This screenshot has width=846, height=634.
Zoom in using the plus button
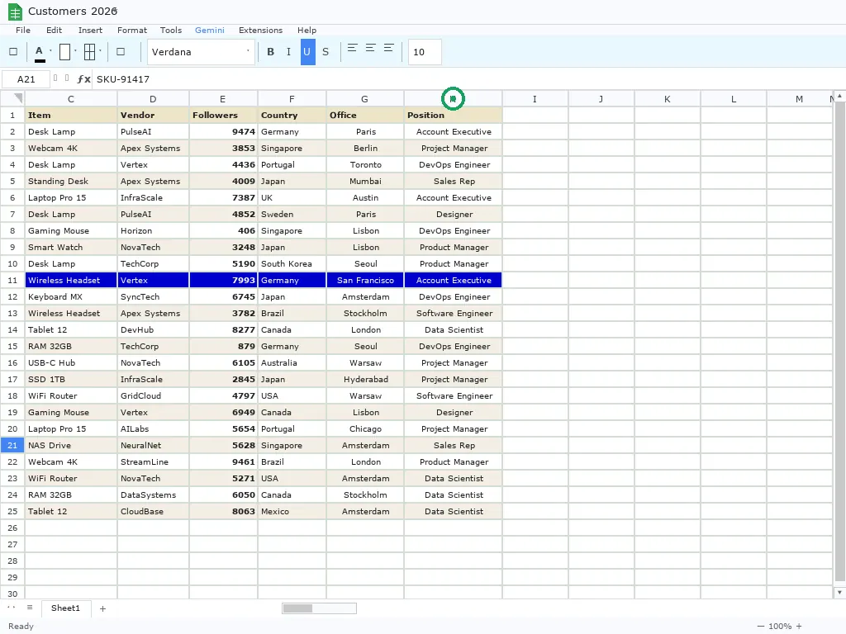click(799, 626)
